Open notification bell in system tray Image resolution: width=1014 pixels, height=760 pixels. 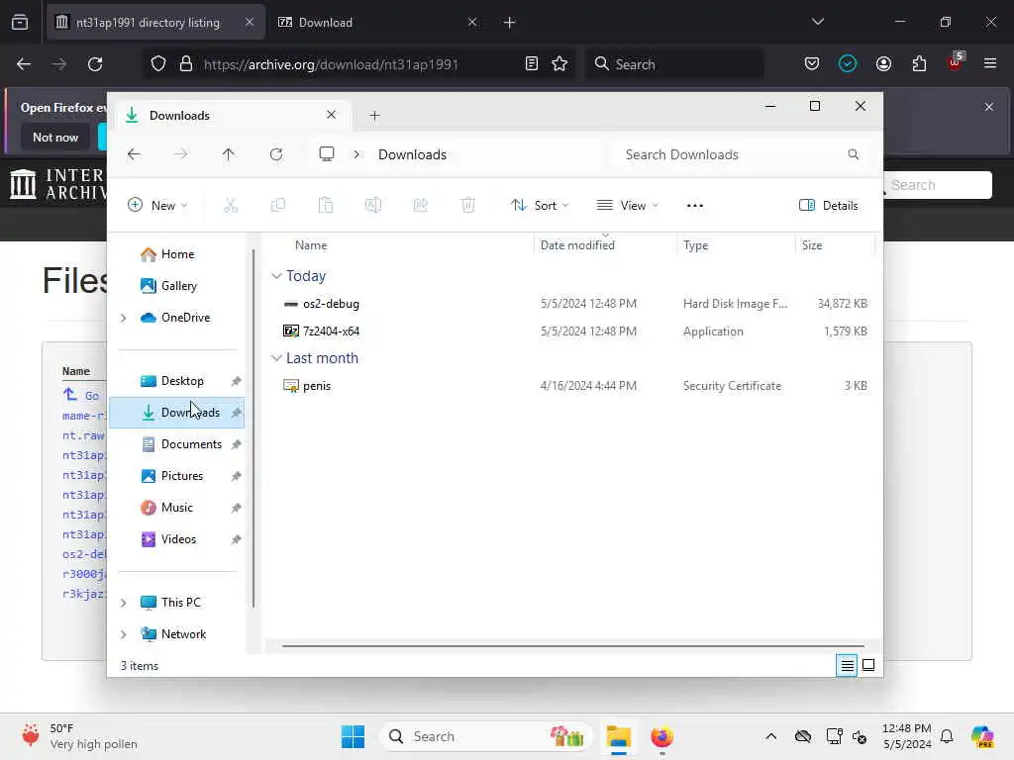click(947, 736)
